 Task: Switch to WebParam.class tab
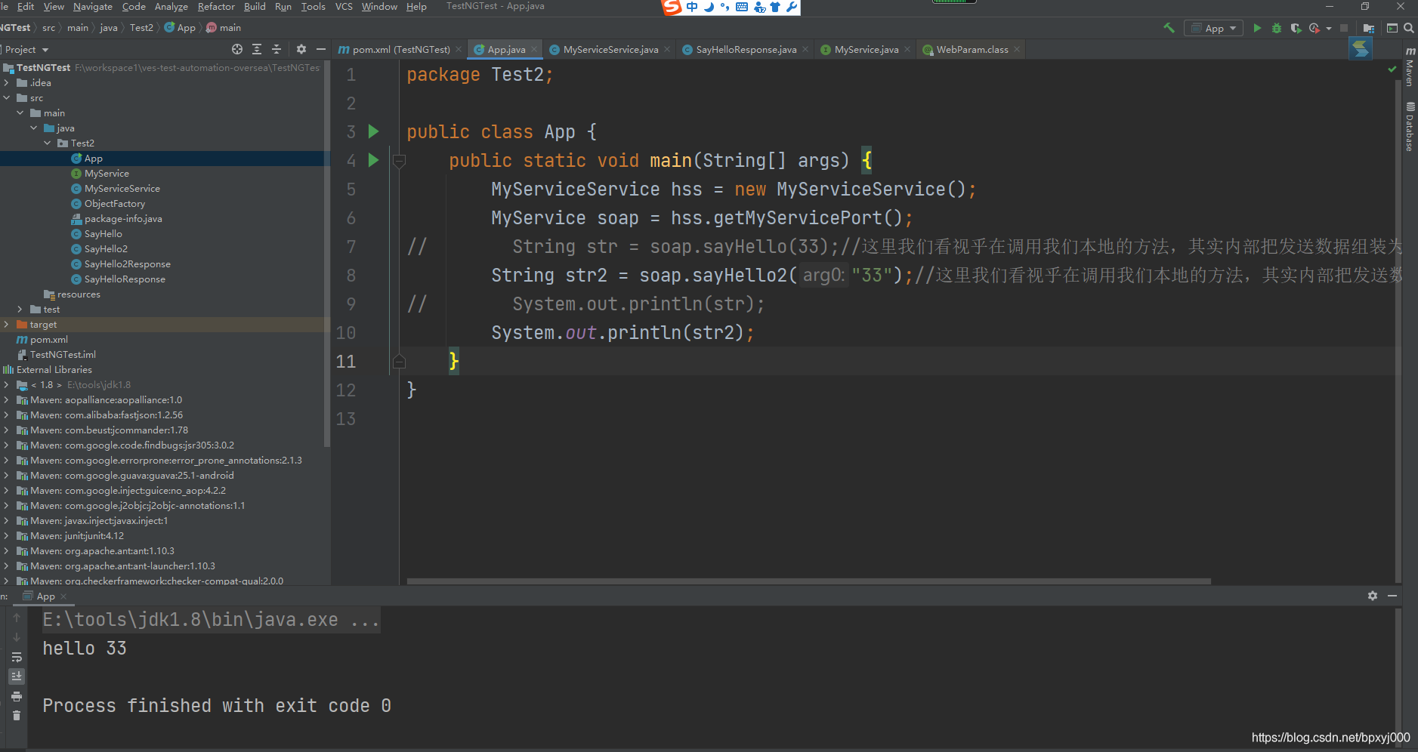click(972, 50)
